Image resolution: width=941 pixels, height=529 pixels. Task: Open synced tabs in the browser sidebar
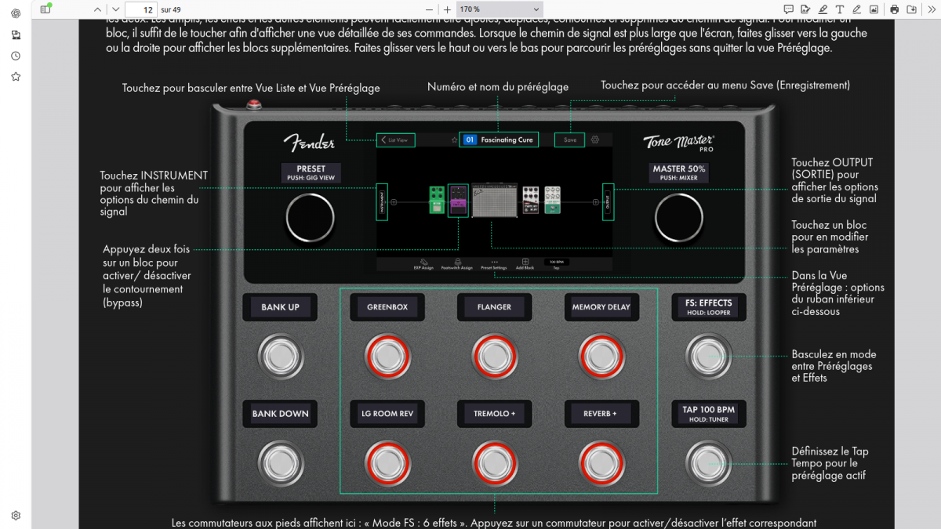pyautogui.click(x=16, y=34)
